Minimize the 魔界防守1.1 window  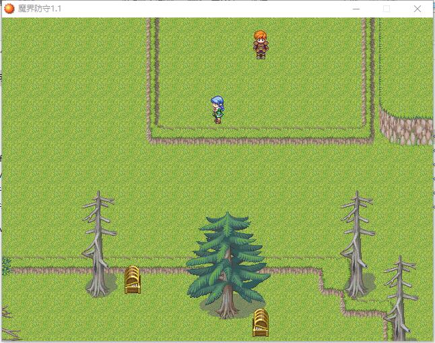tap(356, 9)
